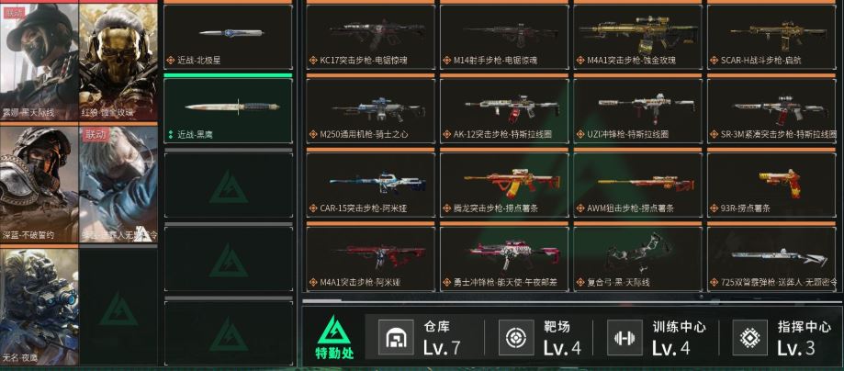Select the 近战-黑鹰 dagger skin
The width and height of the screenshot is (844, 371).
[x=229, y=110]
